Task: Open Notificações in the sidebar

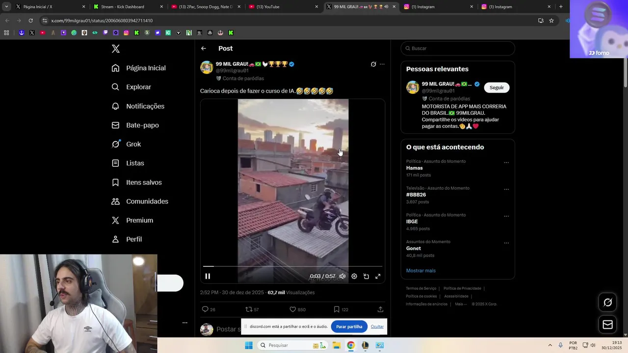Action: 138,106
